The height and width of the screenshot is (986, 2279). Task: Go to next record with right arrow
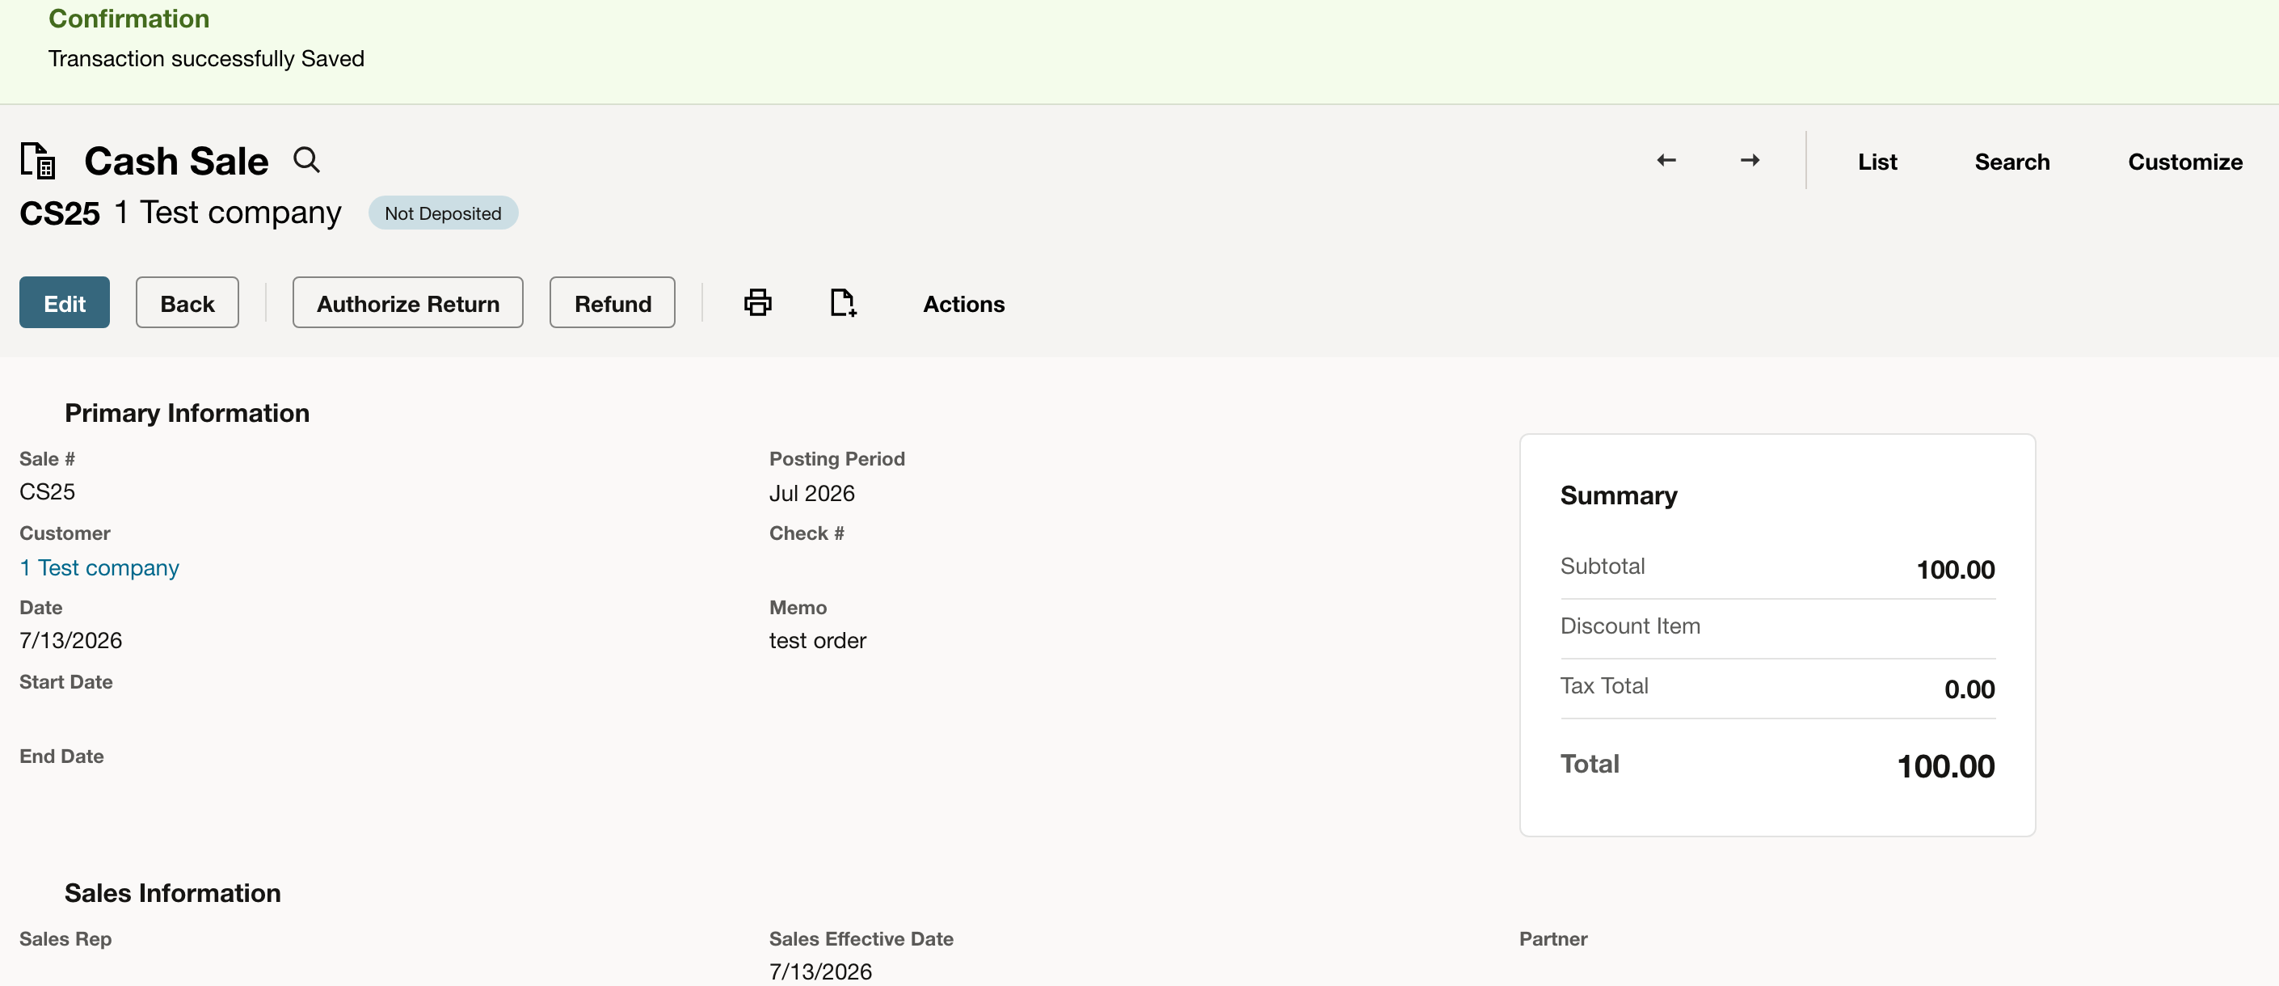[1749, 160]
